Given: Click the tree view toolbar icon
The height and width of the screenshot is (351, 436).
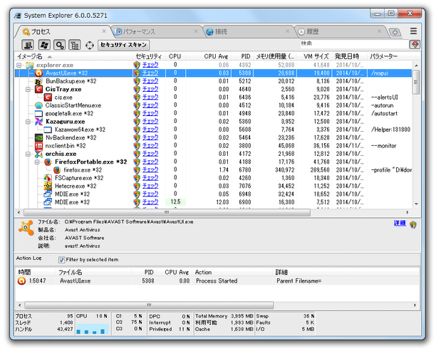Looking at the screenshot, I should pyautogui.click(x=74, y=45).
